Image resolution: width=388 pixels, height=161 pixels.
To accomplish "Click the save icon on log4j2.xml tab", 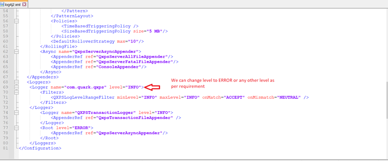I will [x=3, y=4].
